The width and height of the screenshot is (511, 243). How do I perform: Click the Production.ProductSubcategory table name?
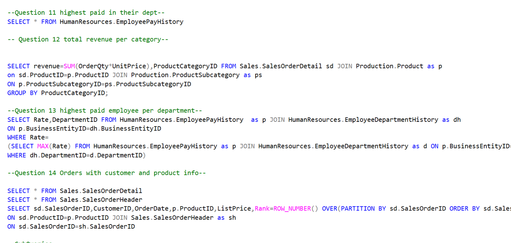[x=185, y=75]
